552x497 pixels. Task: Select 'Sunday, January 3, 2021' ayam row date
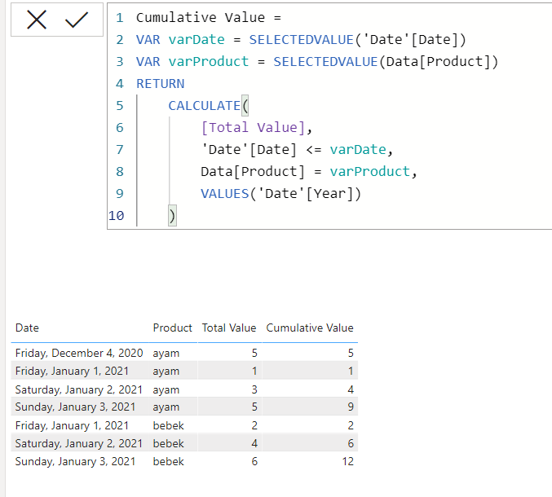coord(75,407)
